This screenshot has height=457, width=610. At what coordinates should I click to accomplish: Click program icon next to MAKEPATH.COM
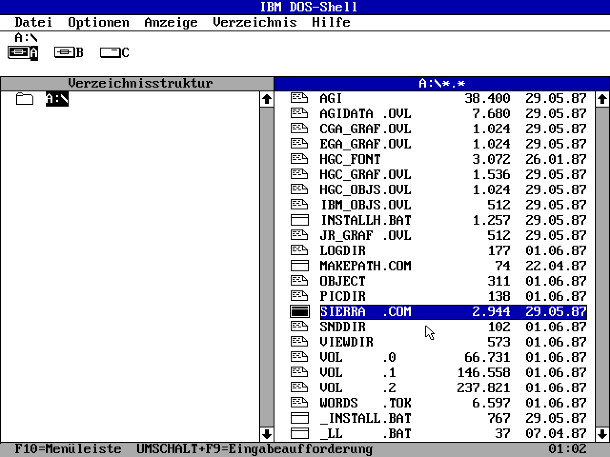(x=299, y=266)
